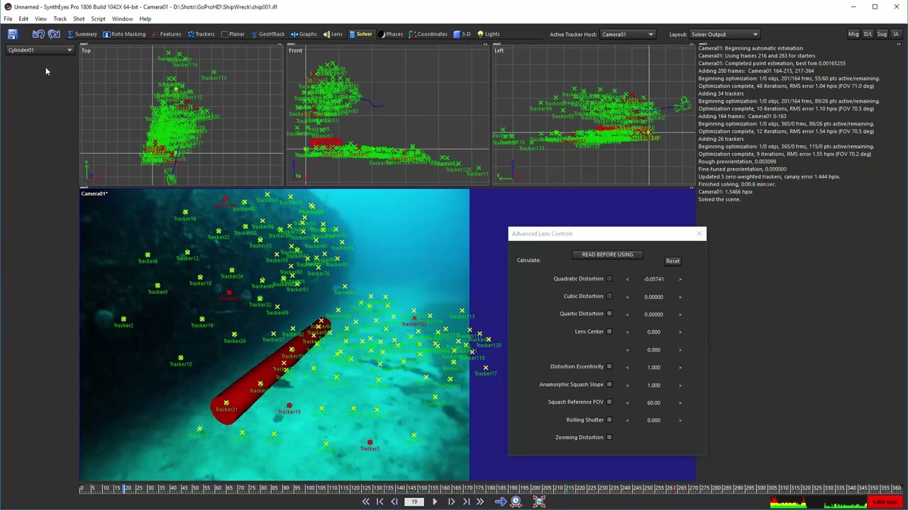This screenshot has width=908, height=510.
Task: Click the blue arrow playback mode icon
Action: coord(500,501)
